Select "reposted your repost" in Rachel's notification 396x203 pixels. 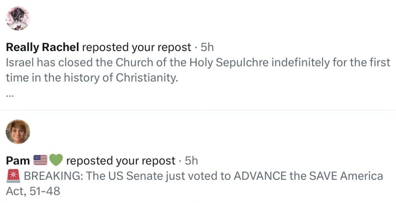(x=137, y=47)
